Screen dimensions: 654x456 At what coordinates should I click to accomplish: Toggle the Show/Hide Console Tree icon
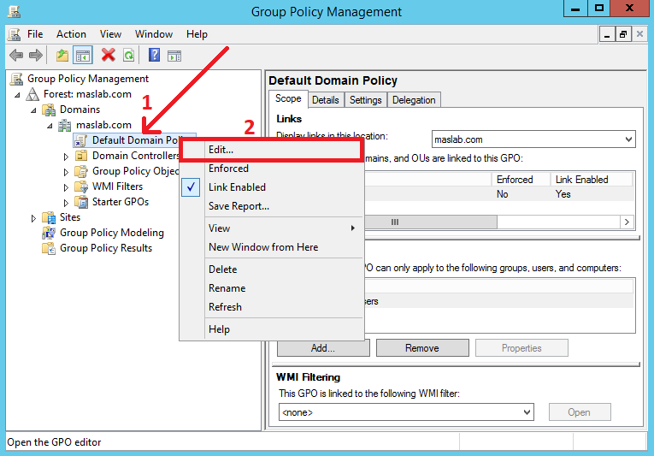83,56
